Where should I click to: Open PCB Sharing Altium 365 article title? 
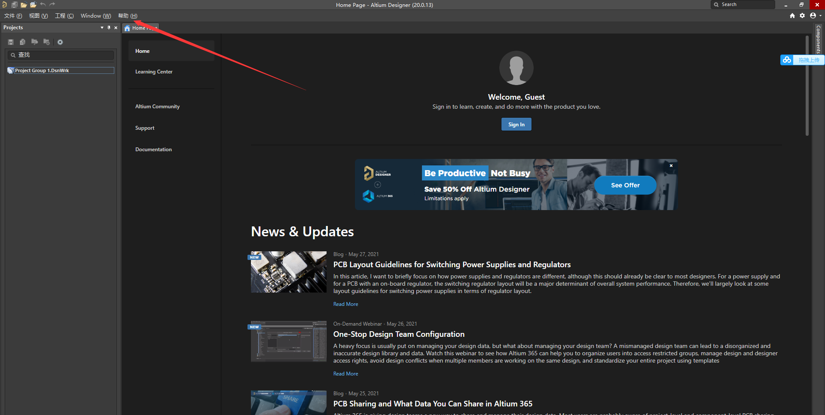coord(433,404)
